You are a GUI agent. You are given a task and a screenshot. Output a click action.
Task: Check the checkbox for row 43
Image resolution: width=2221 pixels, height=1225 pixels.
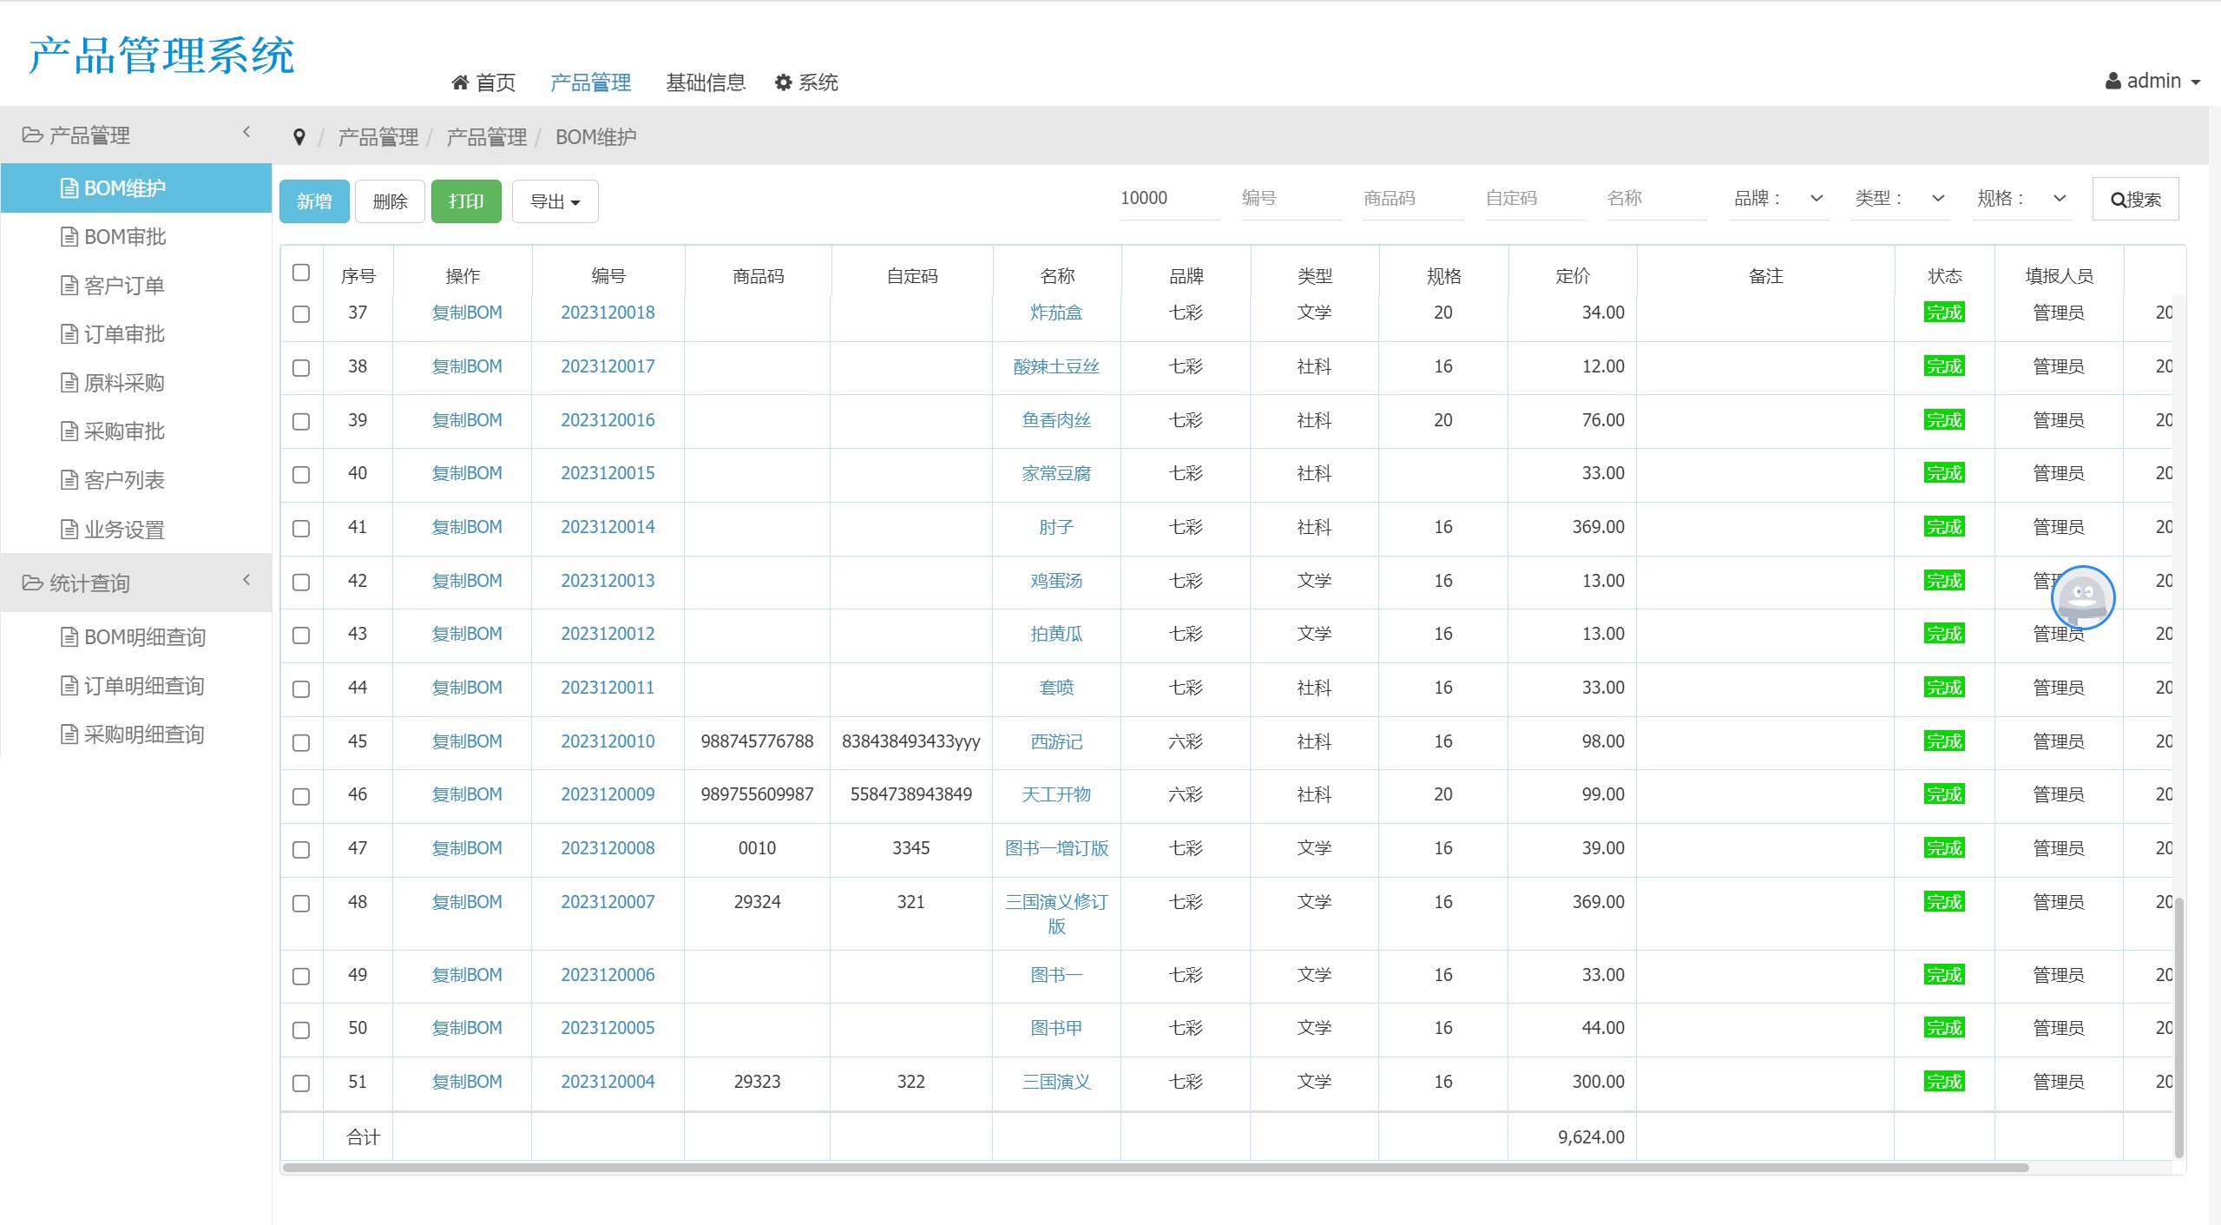301,635
